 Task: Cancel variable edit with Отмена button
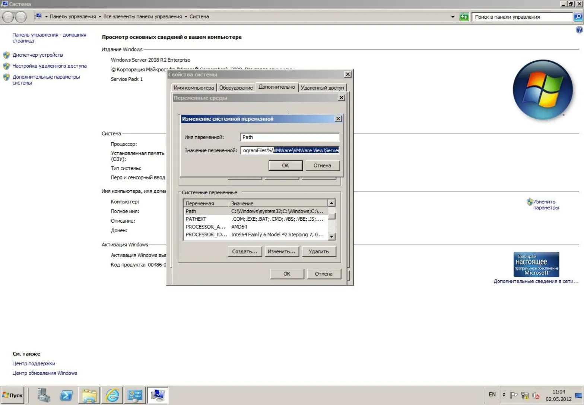323,166
